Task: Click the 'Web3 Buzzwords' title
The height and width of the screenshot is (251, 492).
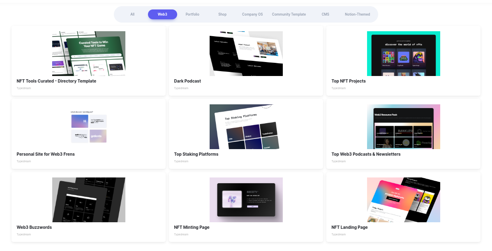Action: coord(34,227)
